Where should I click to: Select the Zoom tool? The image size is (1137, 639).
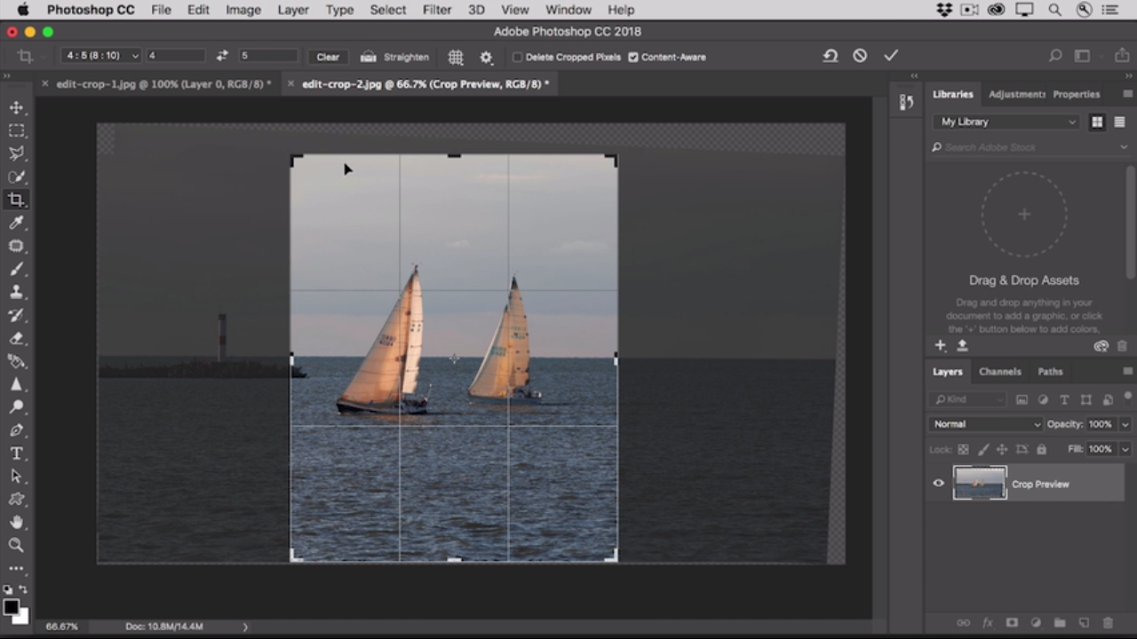pos(16,545)
